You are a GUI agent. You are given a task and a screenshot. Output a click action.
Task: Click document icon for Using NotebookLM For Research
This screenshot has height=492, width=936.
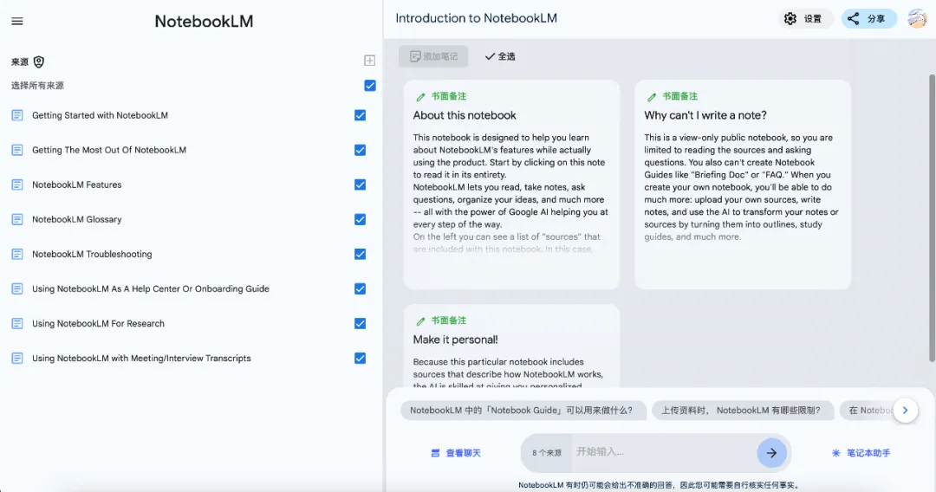point(17,323)
